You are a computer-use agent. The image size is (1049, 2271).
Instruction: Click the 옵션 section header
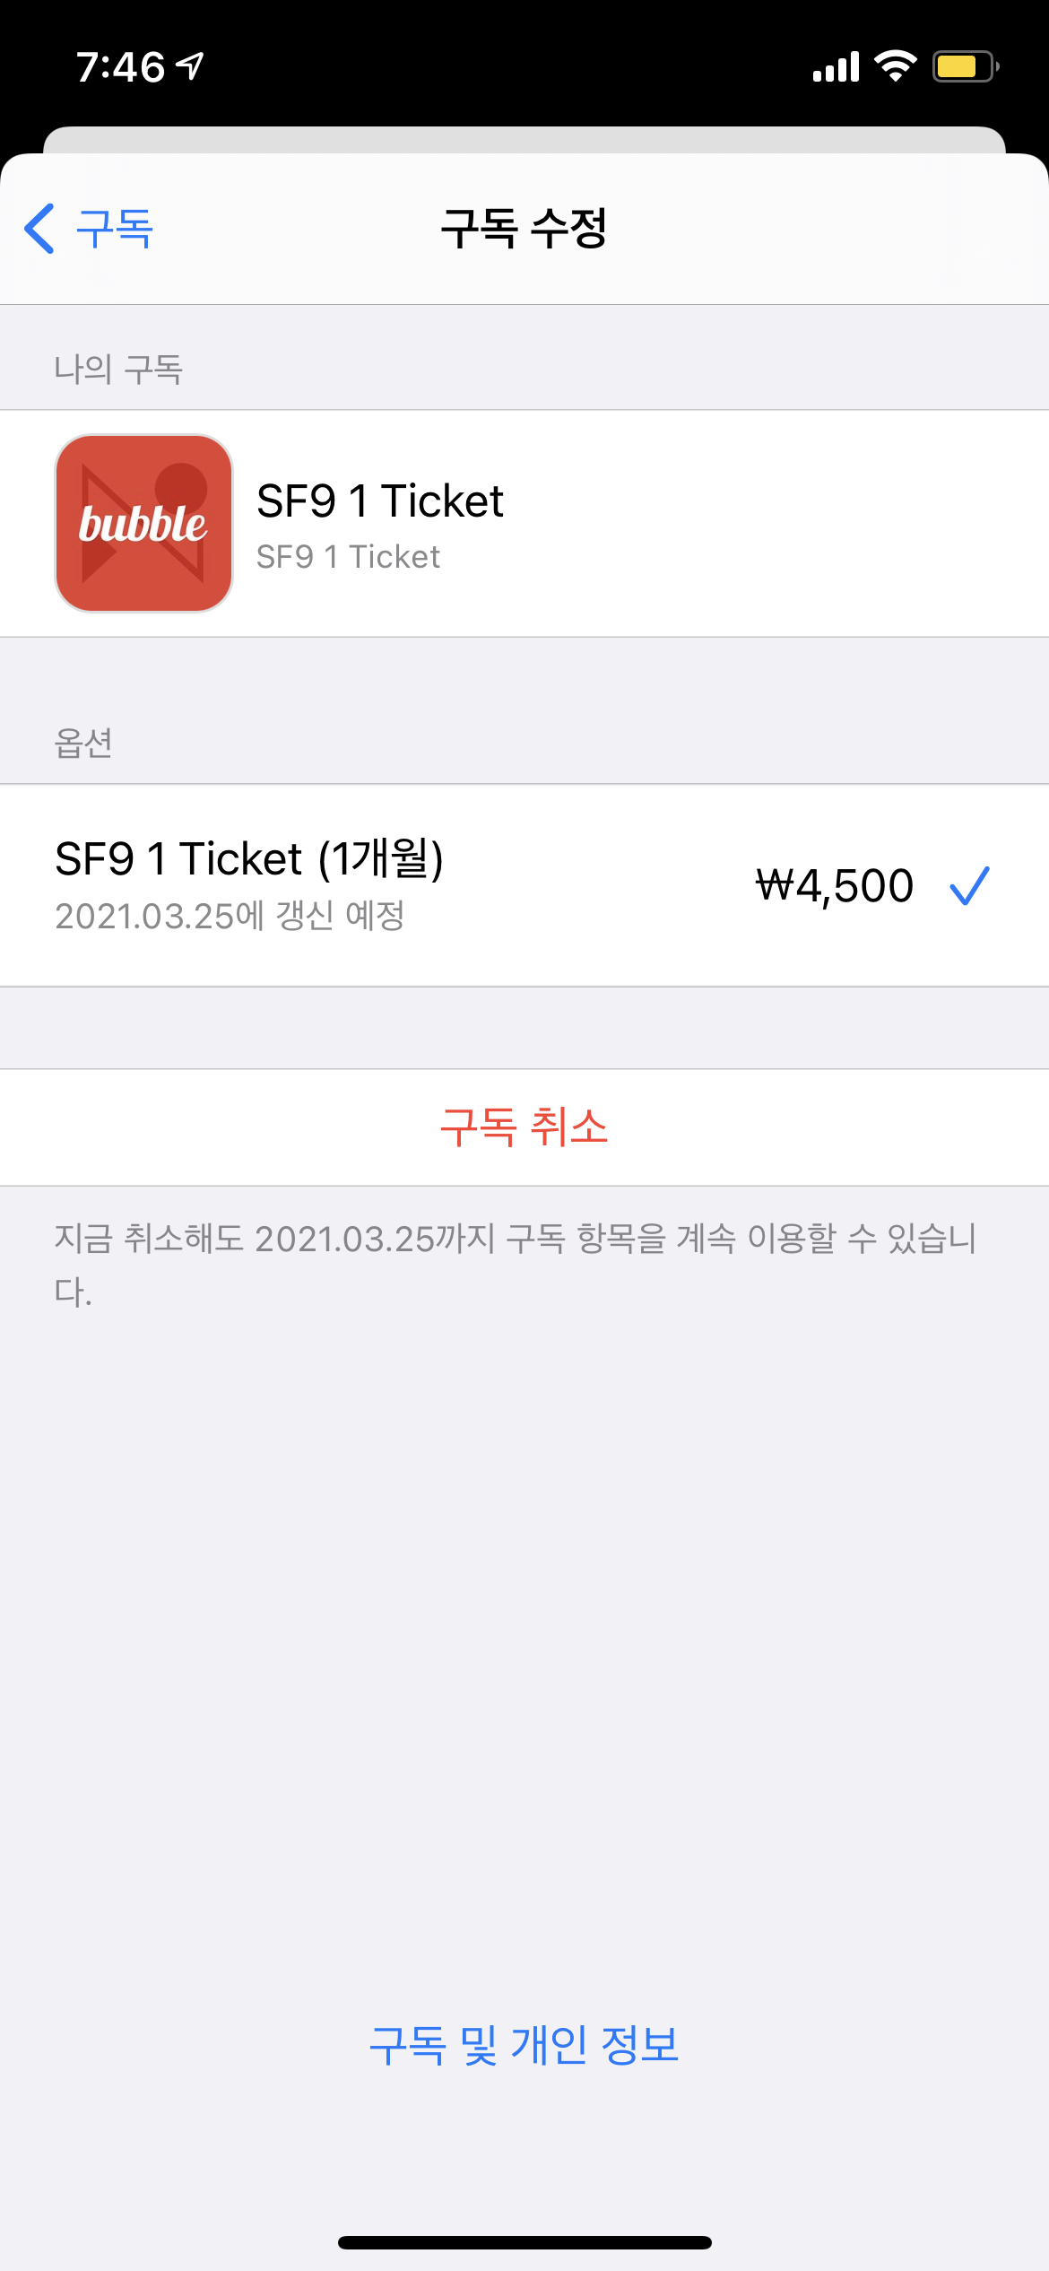tap(83, 743)
